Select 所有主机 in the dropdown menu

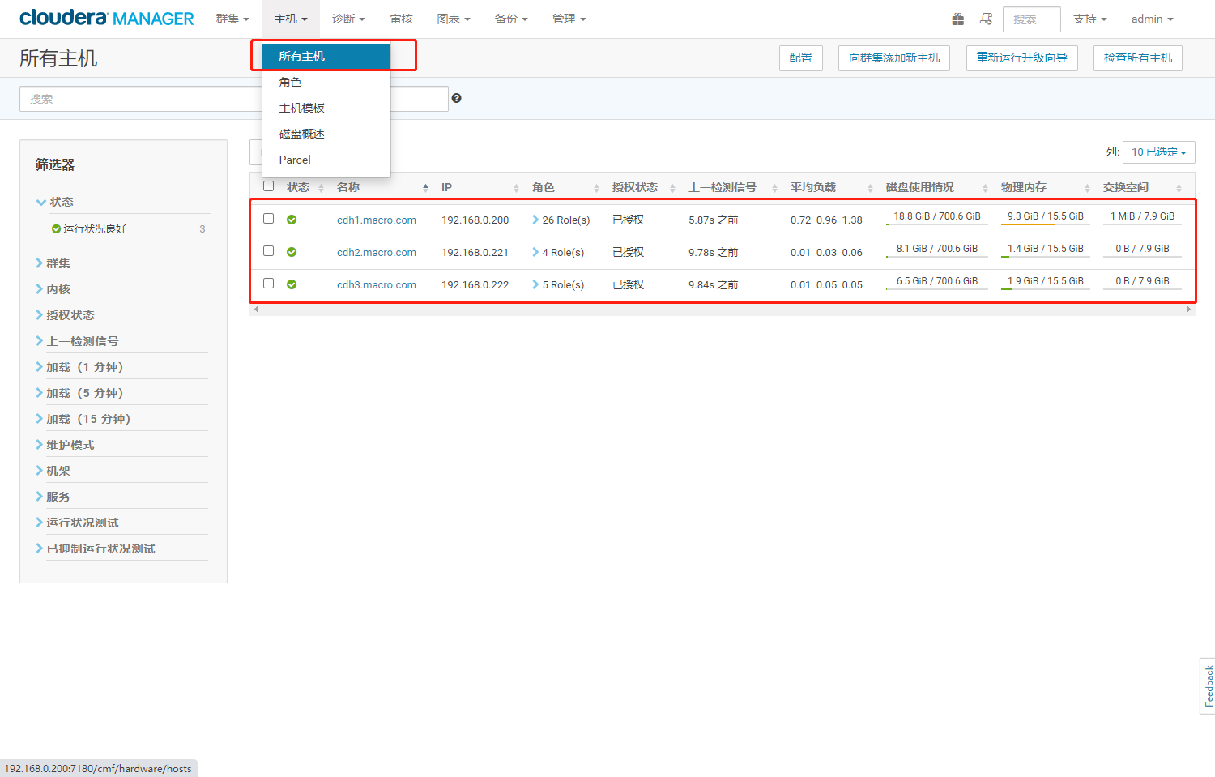[x=326, y=56]
